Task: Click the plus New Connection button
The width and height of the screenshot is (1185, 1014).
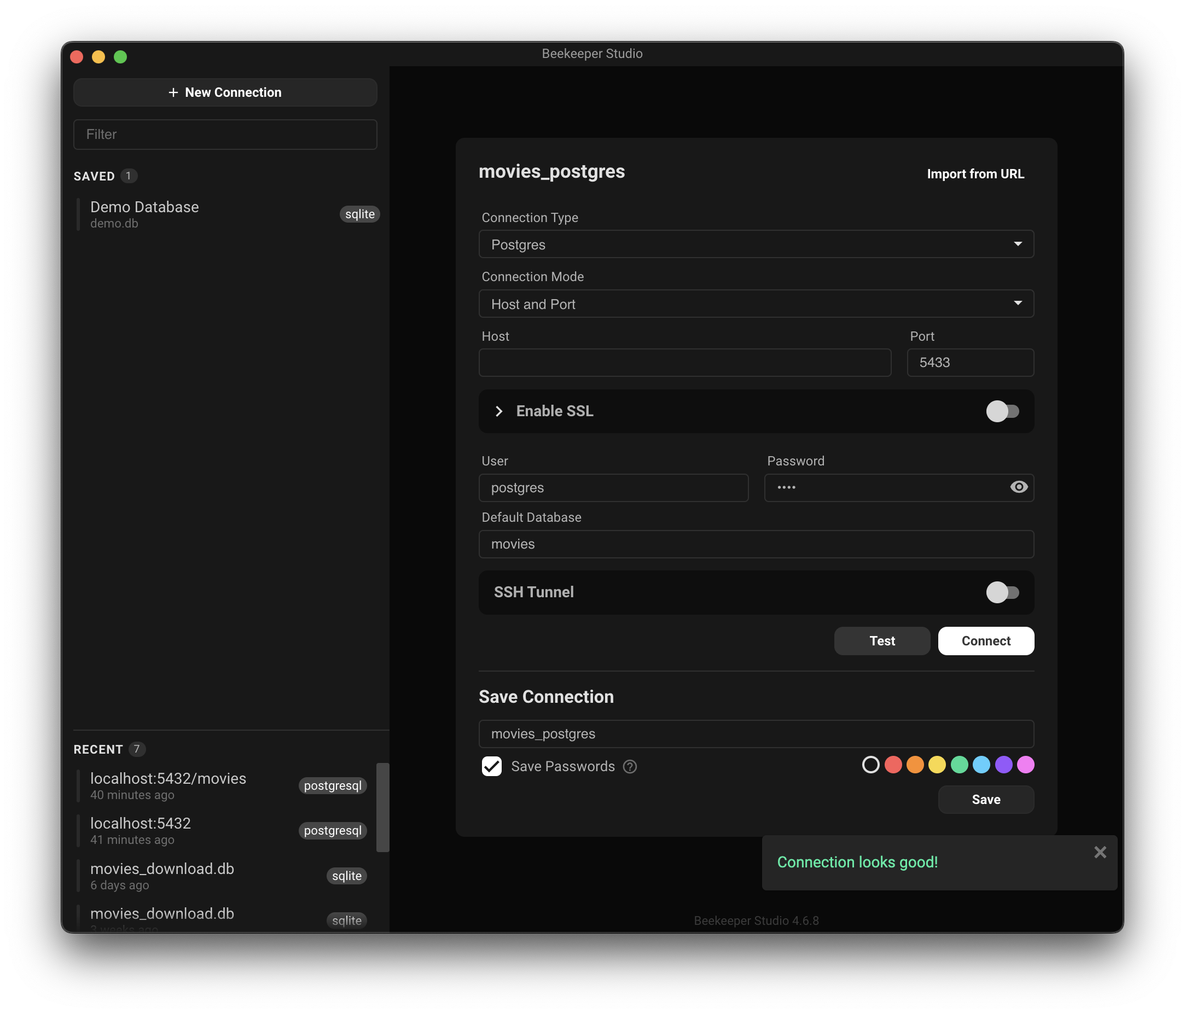Action: (x=225, y=92)
